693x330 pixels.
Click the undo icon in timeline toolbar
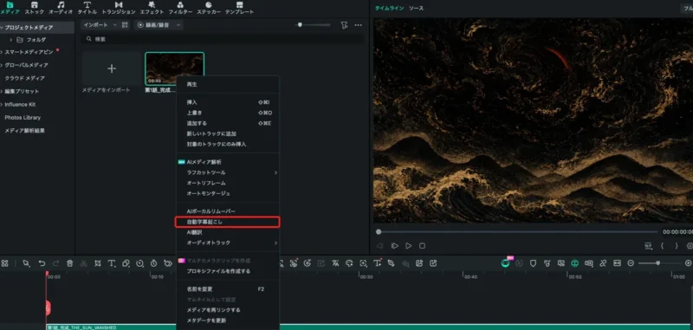coord(42,263)
